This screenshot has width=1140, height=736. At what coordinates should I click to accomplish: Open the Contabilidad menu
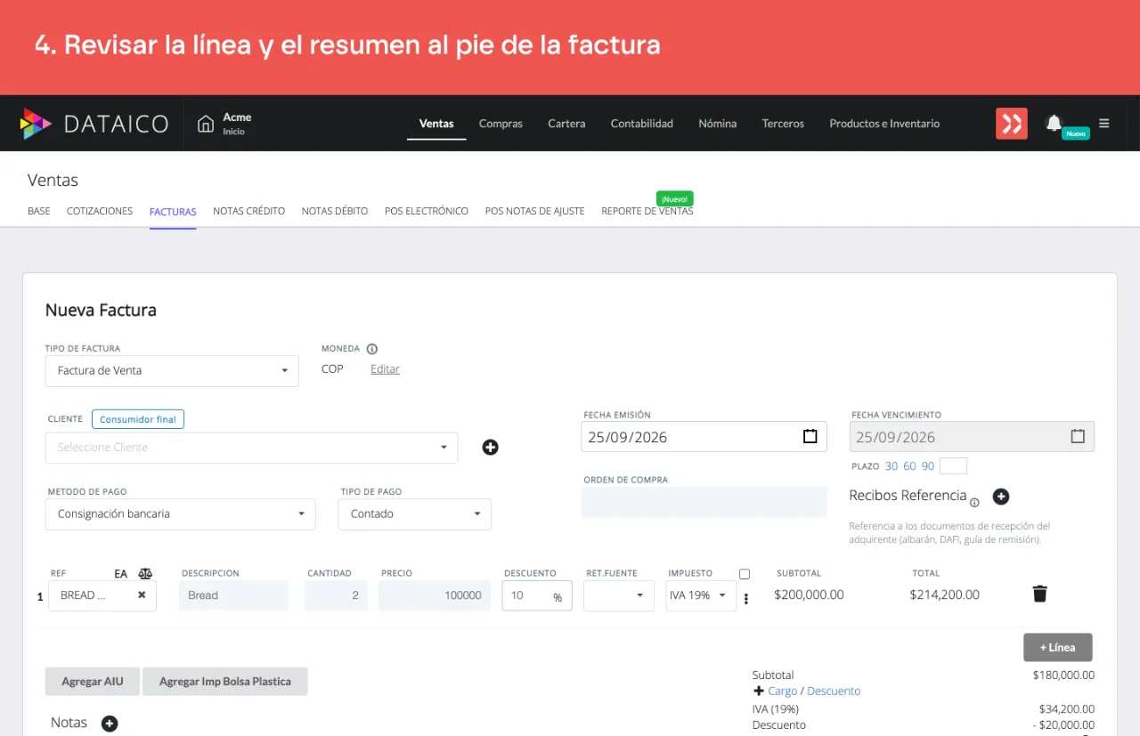click(641, 124)
